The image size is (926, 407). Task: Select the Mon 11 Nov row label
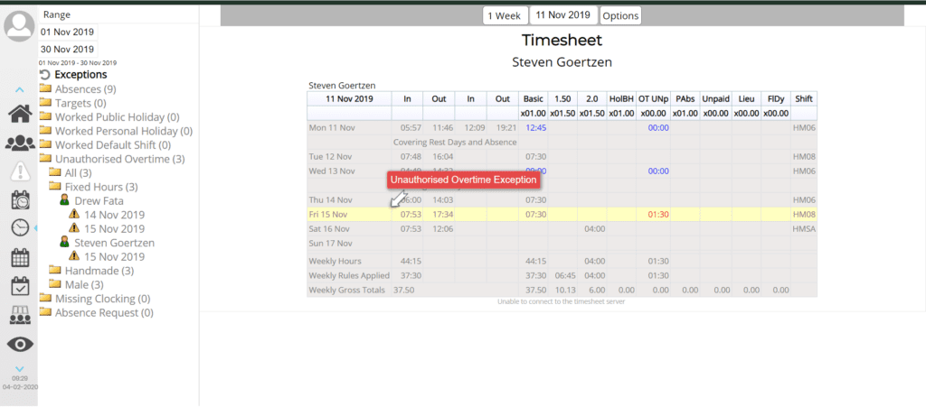(329, 128)
